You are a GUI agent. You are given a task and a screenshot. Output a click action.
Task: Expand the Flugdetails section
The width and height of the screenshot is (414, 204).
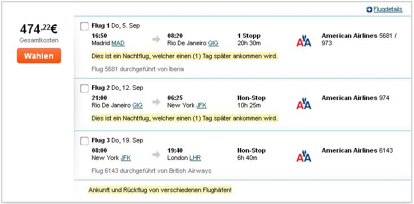(388, 10)
